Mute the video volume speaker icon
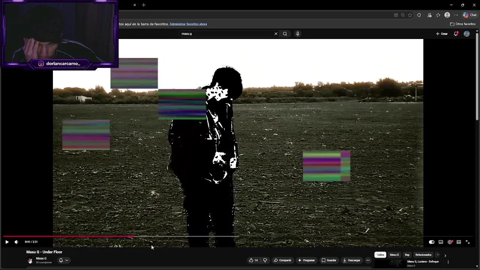This screenshot has width=480, height=270. click(16, 242)
